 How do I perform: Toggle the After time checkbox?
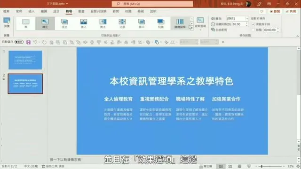click(x=253, y=30)
